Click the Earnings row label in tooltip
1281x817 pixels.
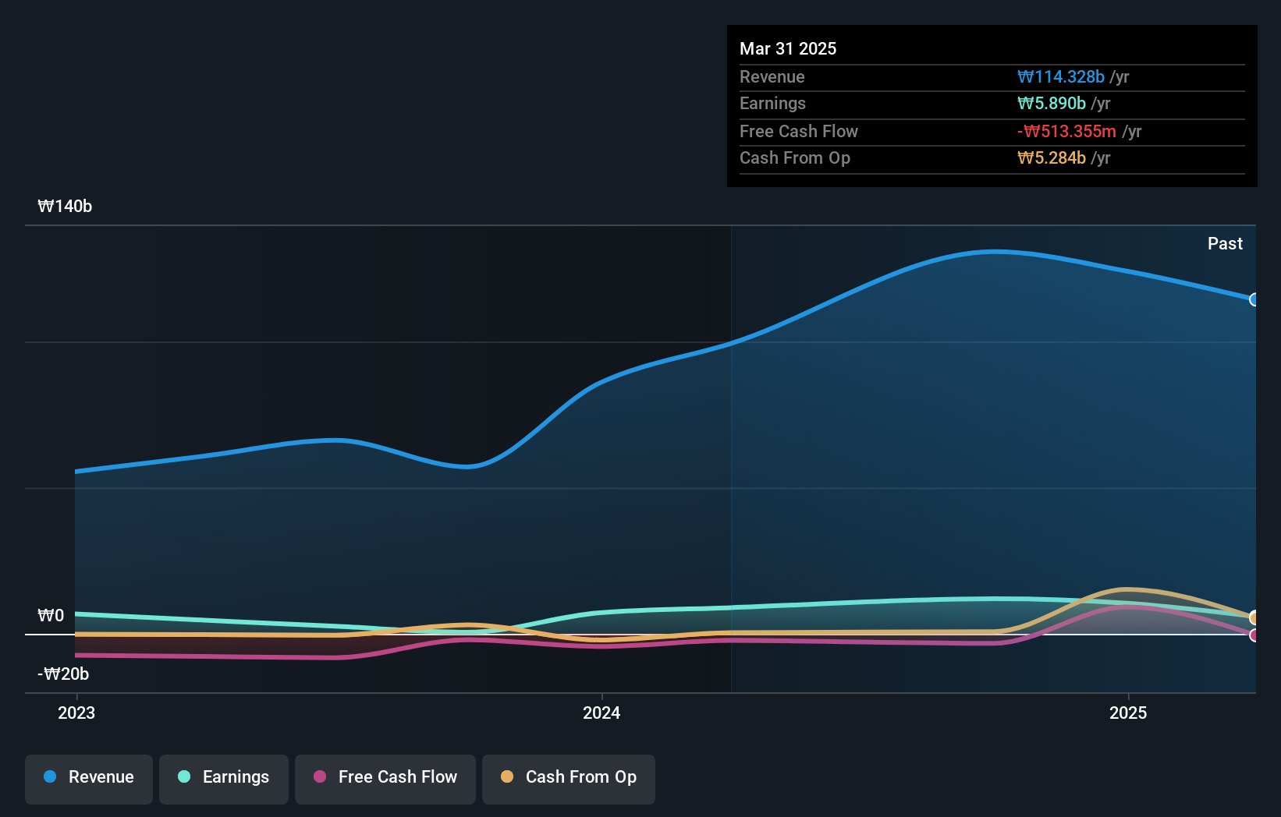tap(772, 103)
